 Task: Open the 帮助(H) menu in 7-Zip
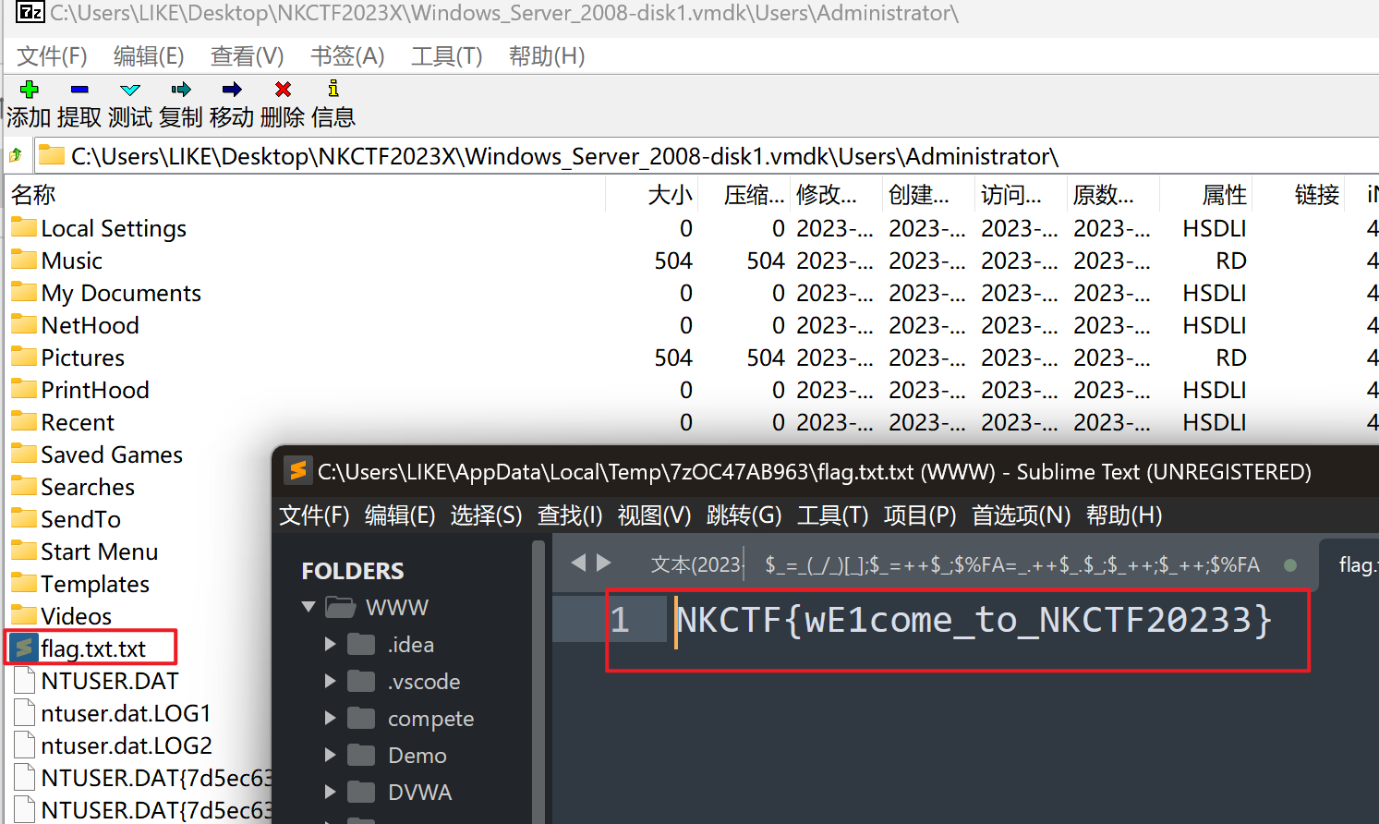click(x=547, y=56)
